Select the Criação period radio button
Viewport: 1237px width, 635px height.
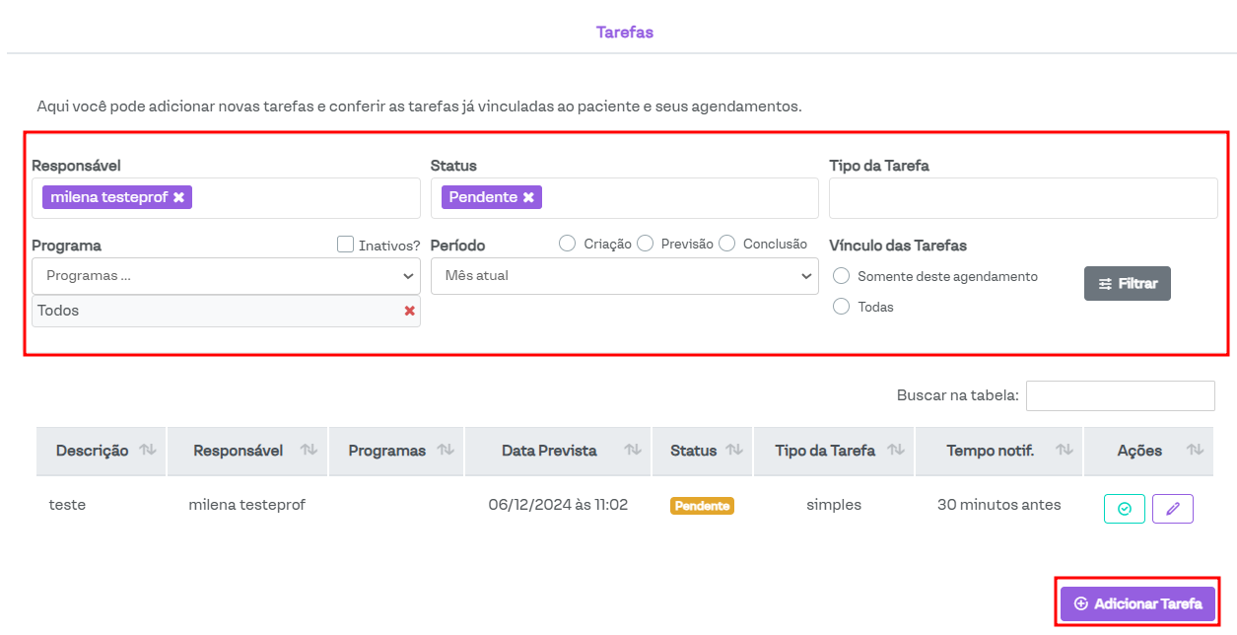pos(567,244)
